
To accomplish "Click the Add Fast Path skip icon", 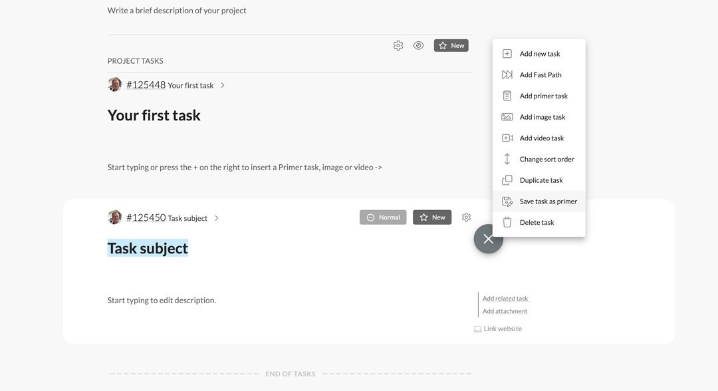I will click(x=507, y=74).
